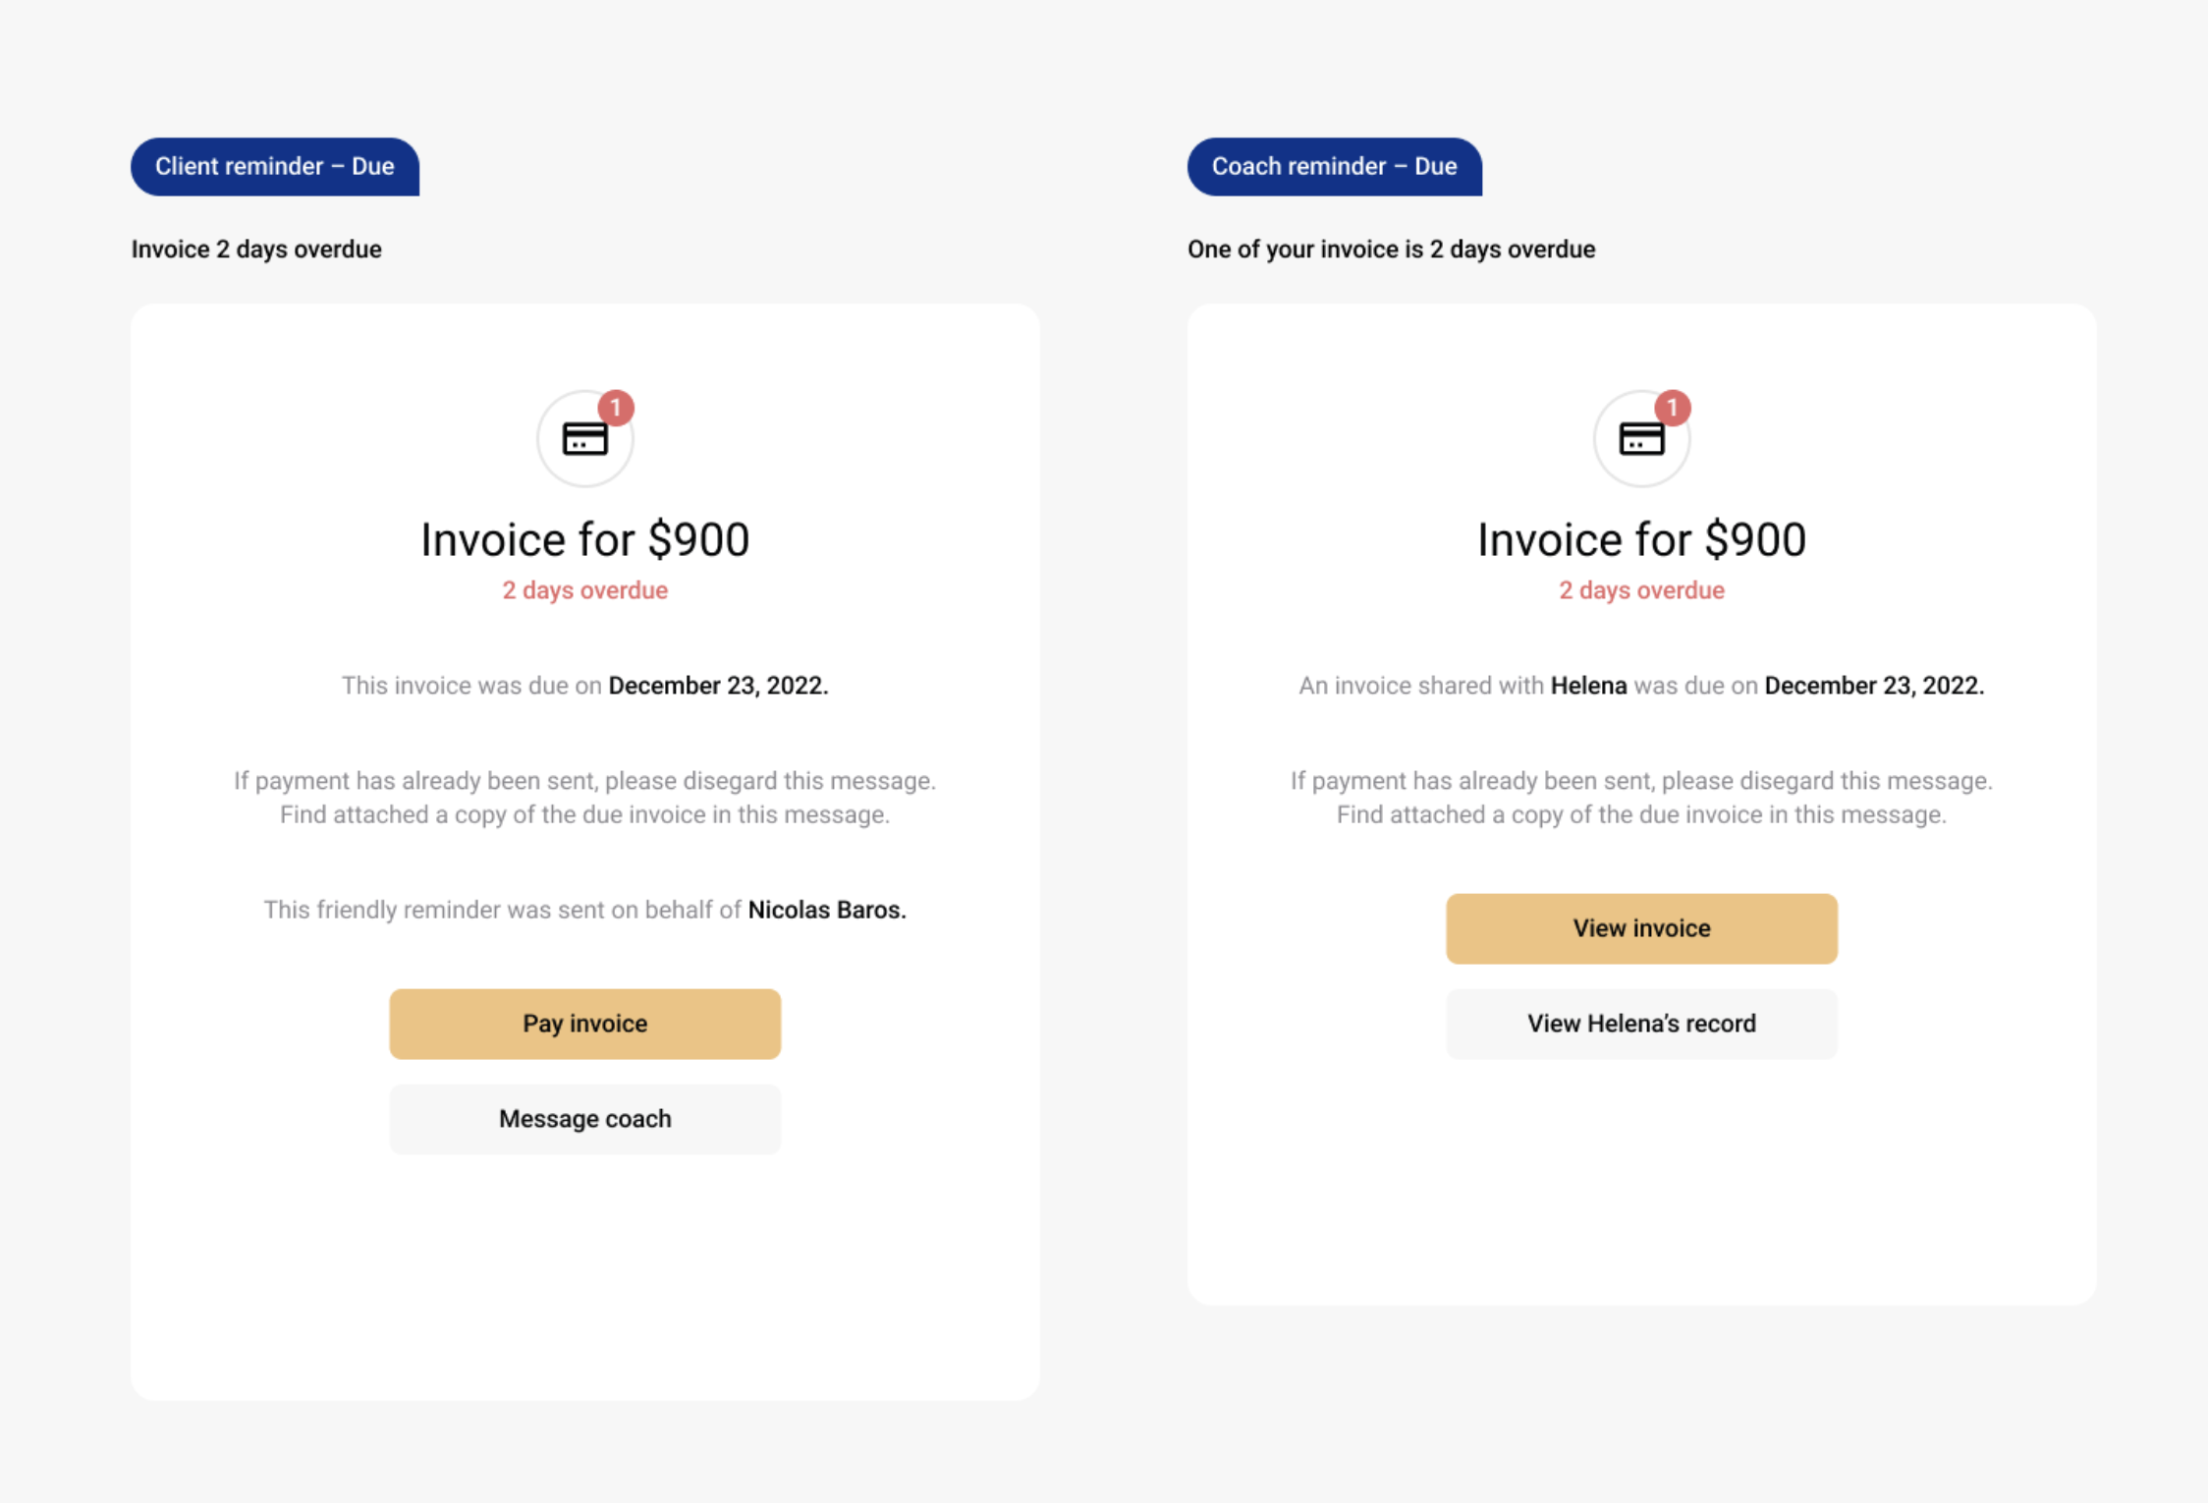The image size is (2208, 1503).
Task: Click subject 'One of your invoice is 2 days overdue'
Action: tap(1391, 250)
